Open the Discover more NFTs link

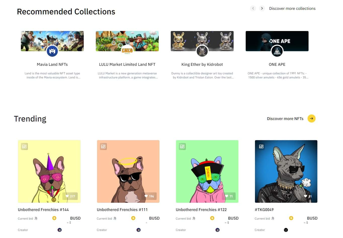coord(285,119)
